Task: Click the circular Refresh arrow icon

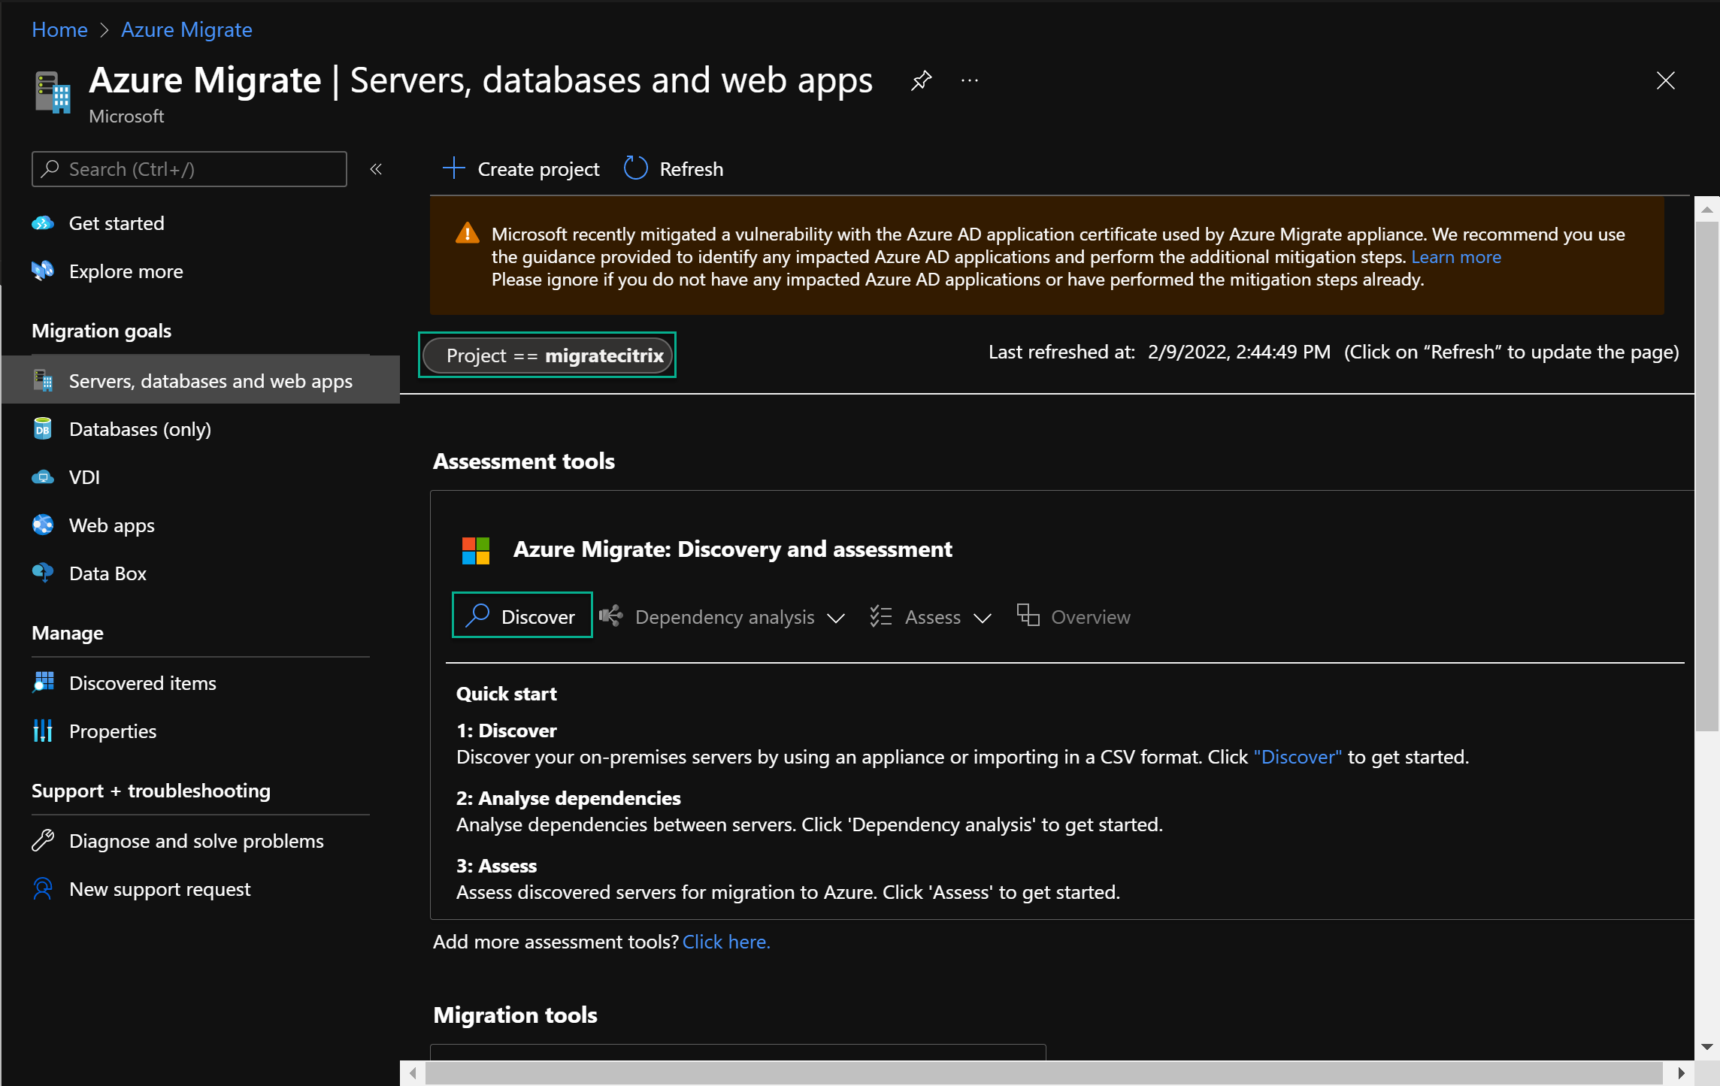Action: coord(635,168)
